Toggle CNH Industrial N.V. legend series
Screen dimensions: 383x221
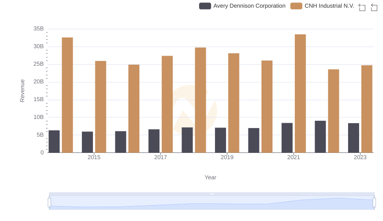click(x=322, y=6)
